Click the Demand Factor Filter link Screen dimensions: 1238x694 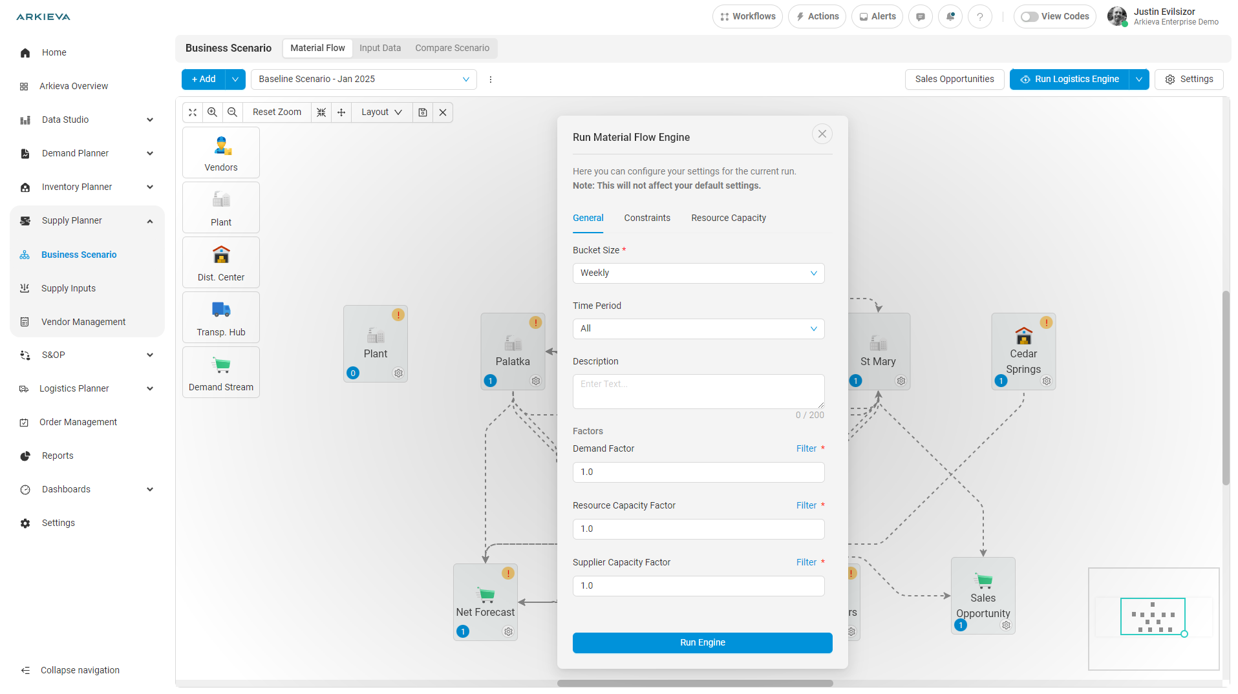[x=806, y=449]
